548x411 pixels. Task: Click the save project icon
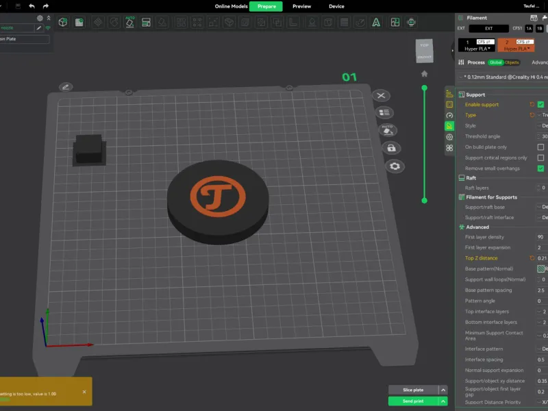coord(18,6)
